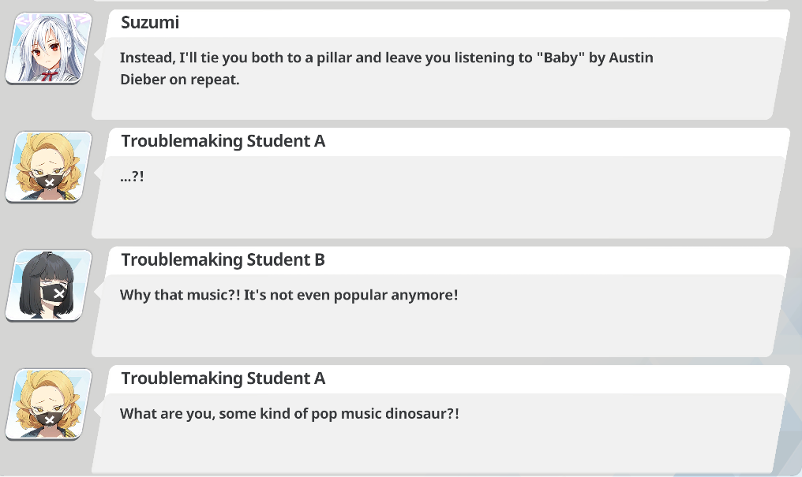The width and height of the screenshot is (802, 477).
Task: Select the Troublemaking Student B name label
Action: click(223, 259)
